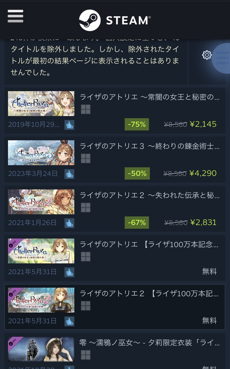Open 零 ～濡鴉ノ巫女～ DLC thumbnail
The width and height of the screenshot is (230, 369).
[41, 349]
